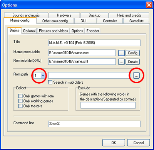Close the Options dialog window
154x150 pixels.
coord(149,5)
